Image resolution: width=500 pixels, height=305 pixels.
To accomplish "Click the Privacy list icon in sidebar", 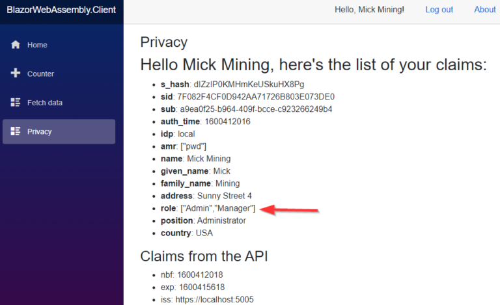I will pos(16,131).
